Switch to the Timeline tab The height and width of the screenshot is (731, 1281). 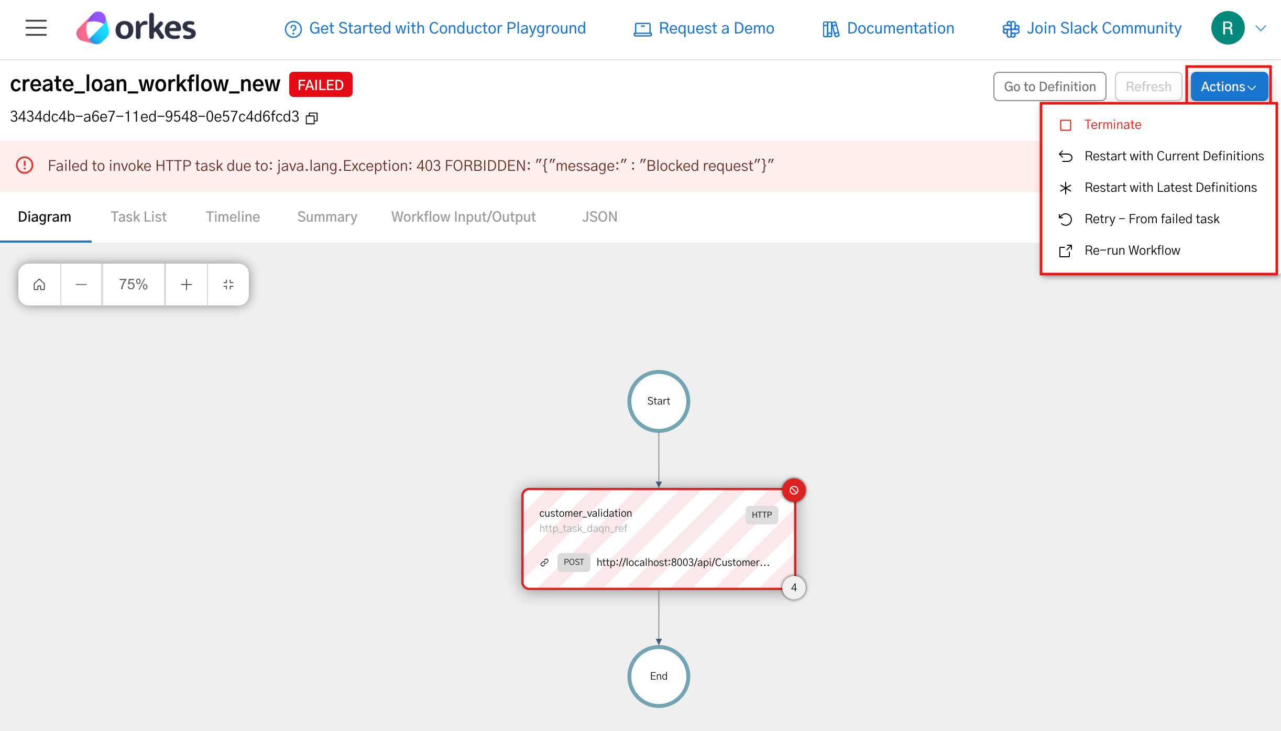[x=233, y=216]
